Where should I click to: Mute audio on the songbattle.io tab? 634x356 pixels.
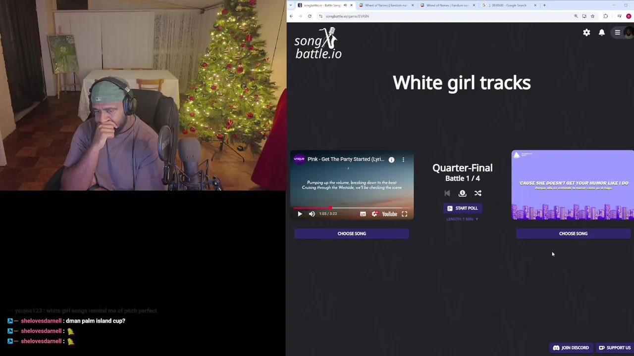[345, 5]
